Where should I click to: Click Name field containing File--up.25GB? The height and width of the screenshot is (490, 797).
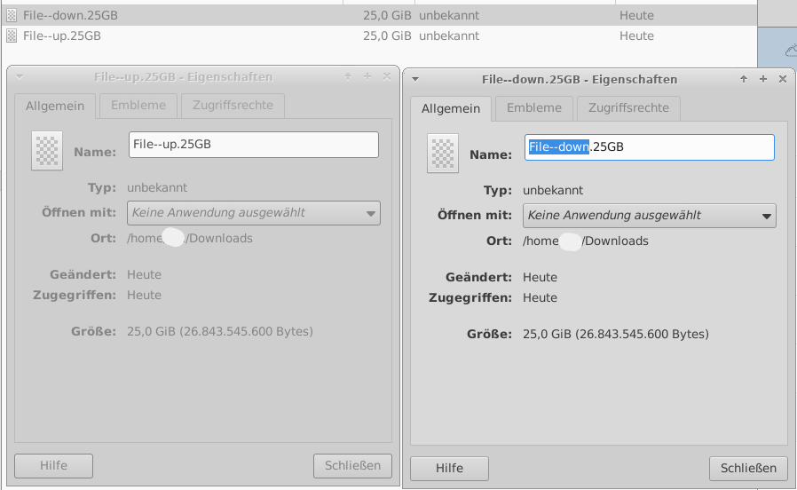(254, 145)
